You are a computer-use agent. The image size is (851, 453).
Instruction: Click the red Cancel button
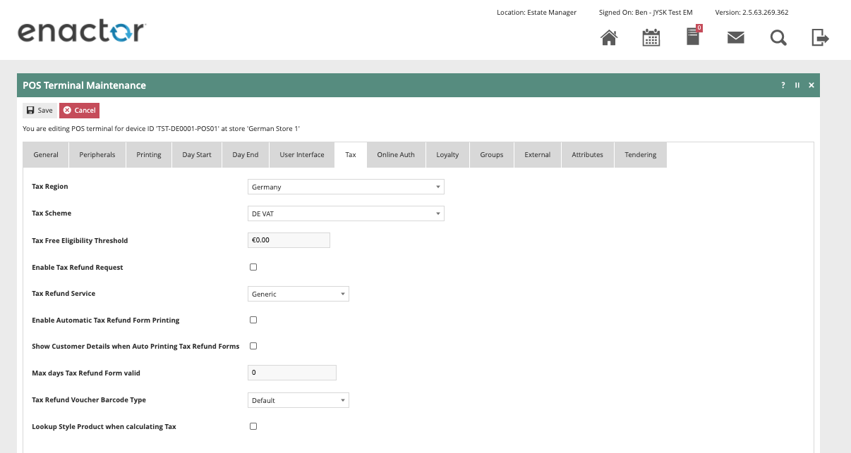79,111
